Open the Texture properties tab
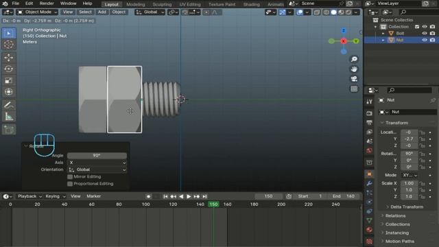This screenshot has width=439, height=247. tap(369, 241)
